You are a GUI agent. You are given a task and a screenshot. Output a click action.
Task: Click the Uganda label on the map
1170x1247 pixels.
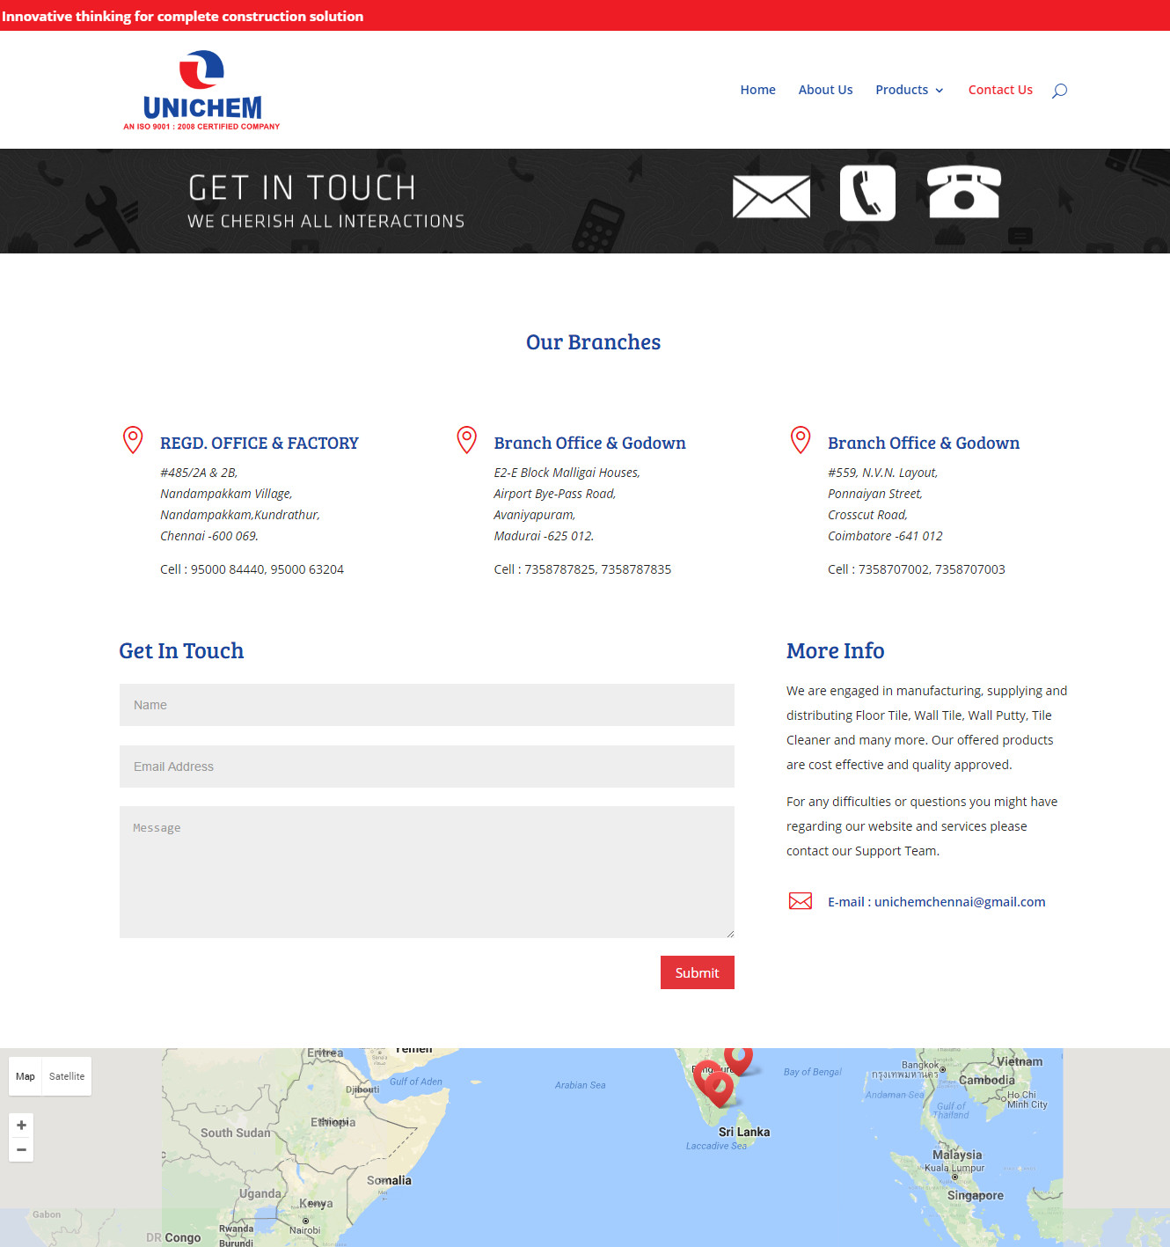tap(260, 1193)
